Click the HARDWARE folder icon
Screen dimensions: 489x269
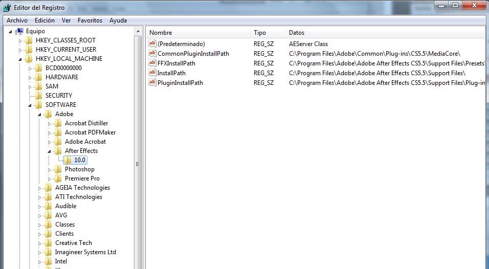(39, 77)
